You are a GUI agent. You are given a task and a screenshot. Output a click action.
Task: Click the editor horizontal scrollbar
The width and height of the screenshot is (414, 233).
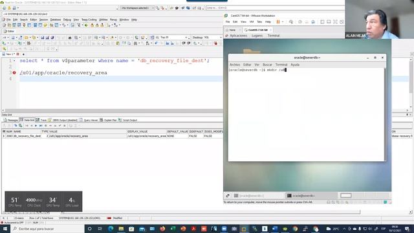coord(114,111)
